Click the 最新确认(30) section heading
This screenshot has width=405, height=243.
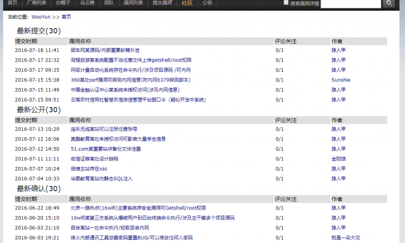tap(39, 189)
